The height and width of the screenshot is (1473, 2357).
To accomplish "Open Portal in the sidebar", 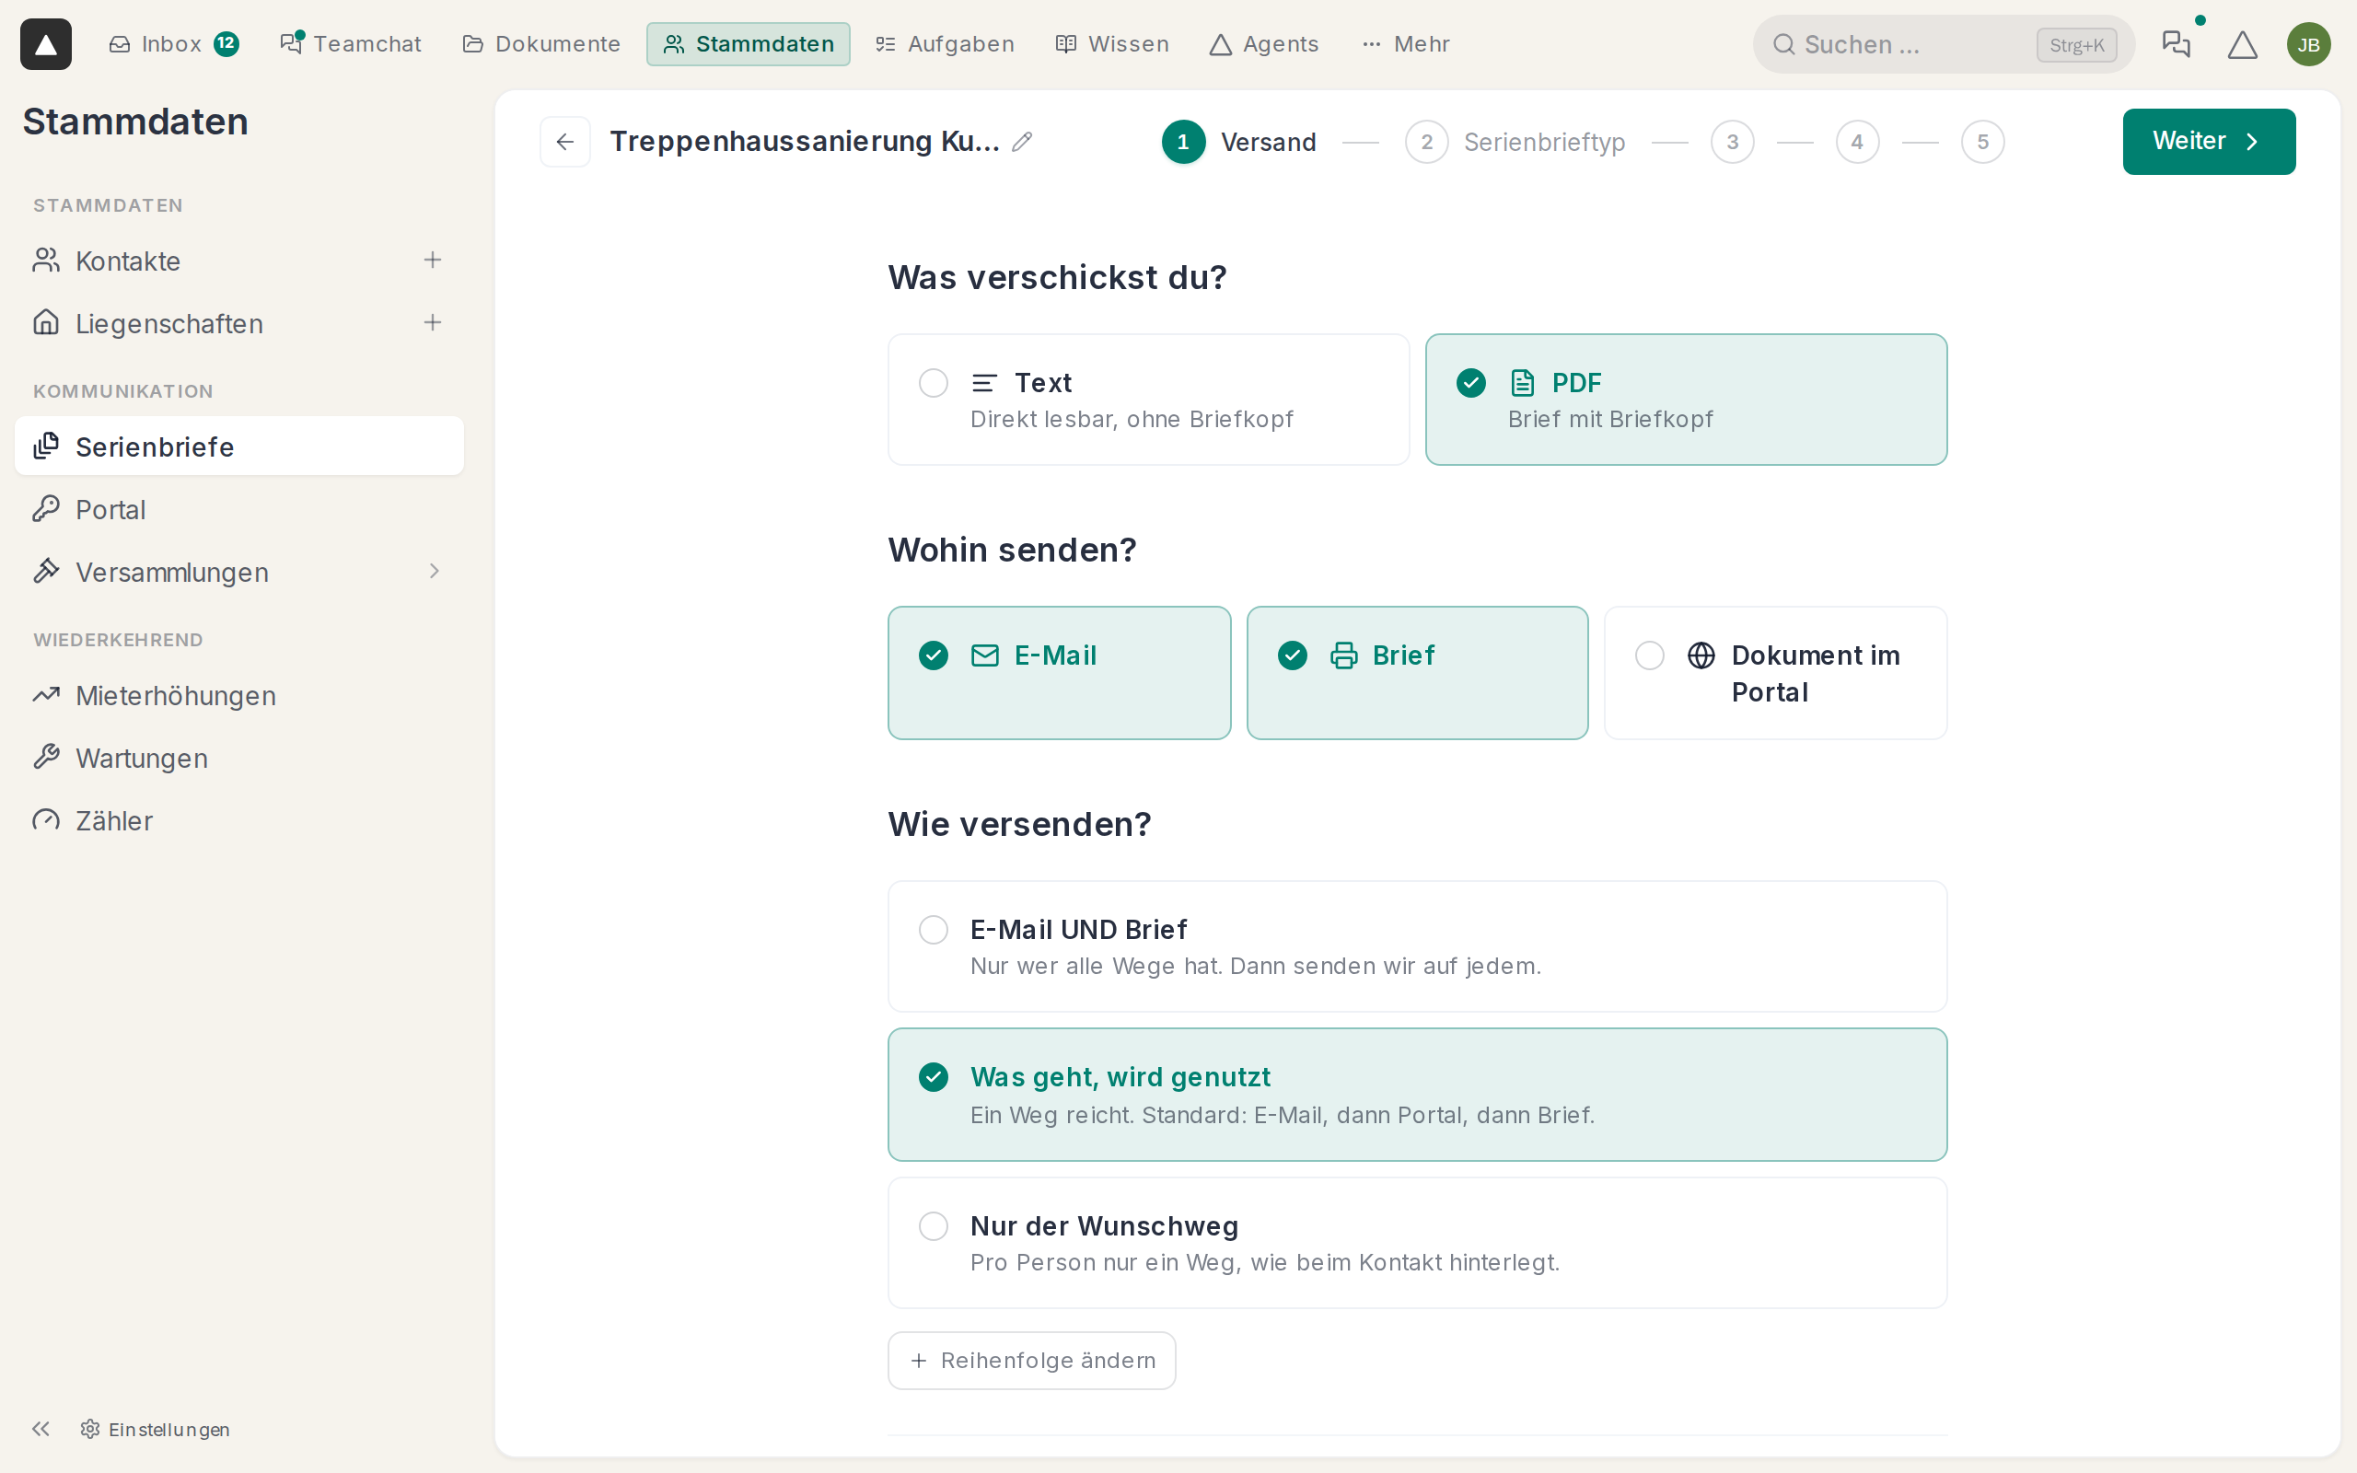I will (238, 508).
